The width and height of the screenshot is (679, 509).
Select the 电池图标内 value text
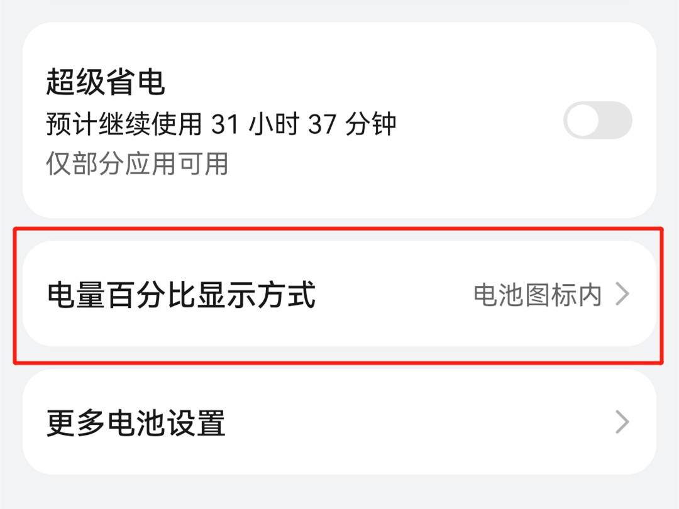(x=538, y=295)
